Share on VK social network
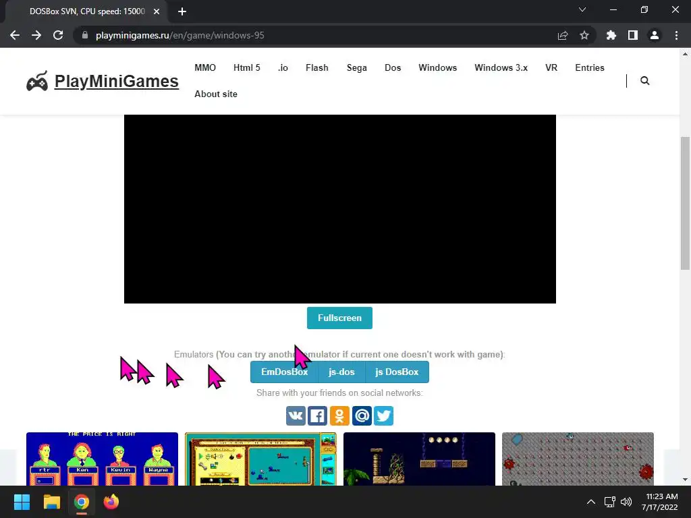This screenshot has height=518, width=691. click(296, 415)
